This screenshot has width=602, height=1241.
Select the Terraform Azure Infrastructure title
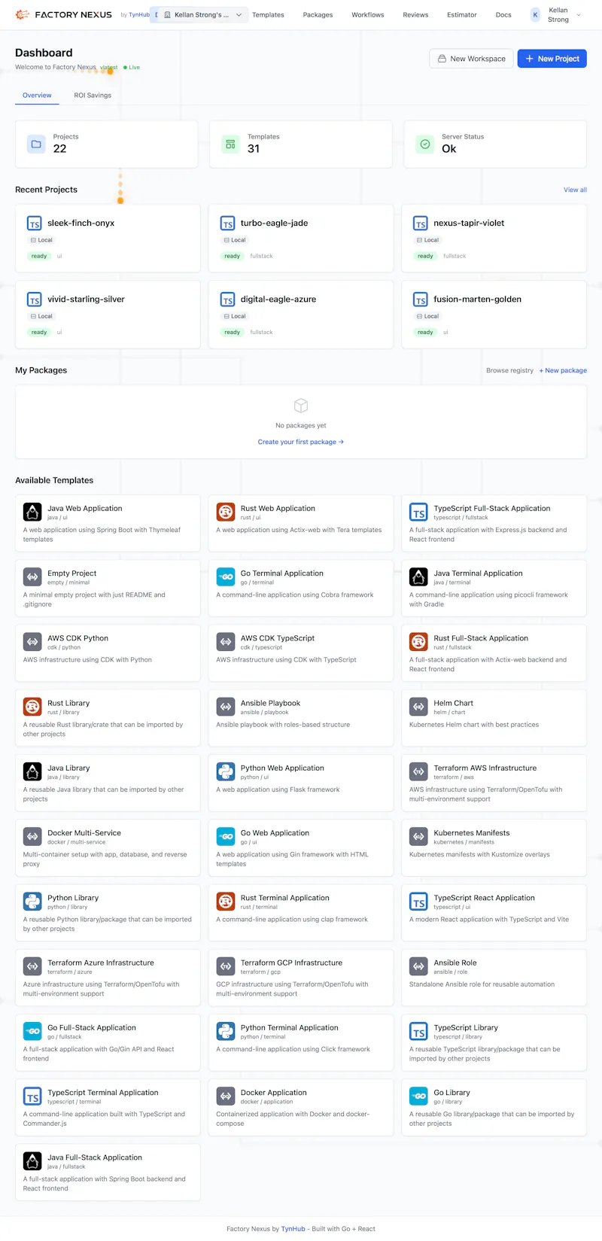[x=101, y=963]
